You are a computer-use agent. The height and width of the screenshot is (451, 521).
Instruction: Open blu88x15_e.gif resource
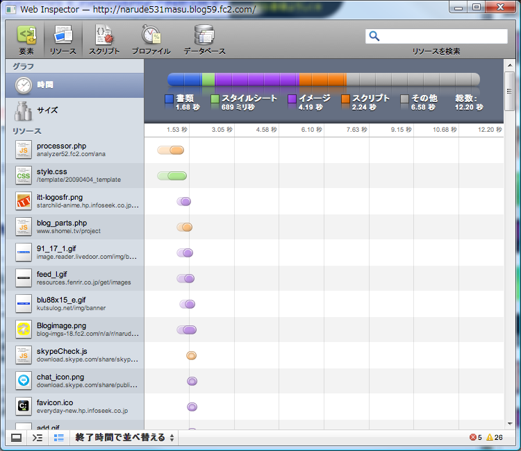click(75, 304)
